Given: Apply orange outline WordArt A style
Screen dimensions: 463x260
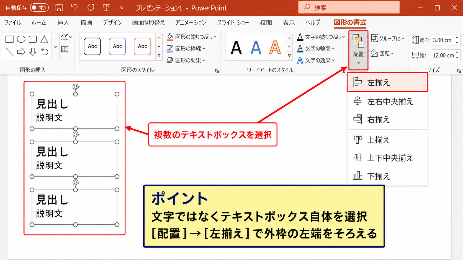Looking at the screenshot, I should pyautogui.click(x=275, y=48).
